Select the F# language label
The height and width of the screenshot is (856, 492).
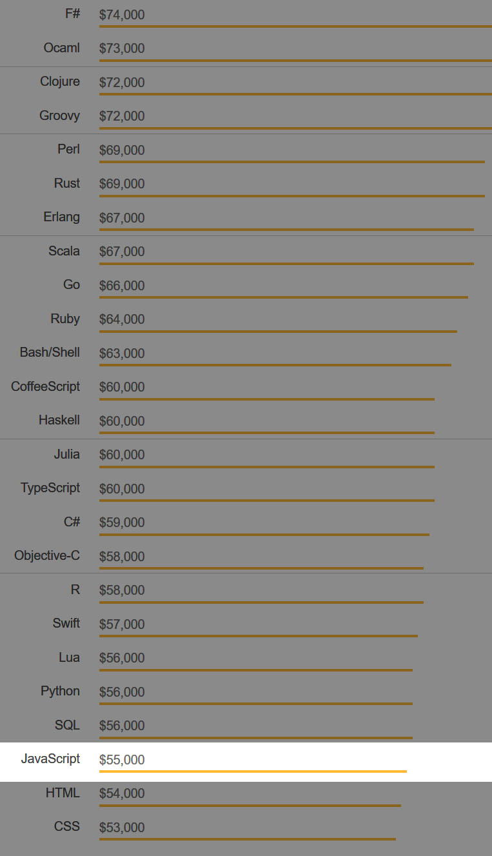(x=72, y=14)
